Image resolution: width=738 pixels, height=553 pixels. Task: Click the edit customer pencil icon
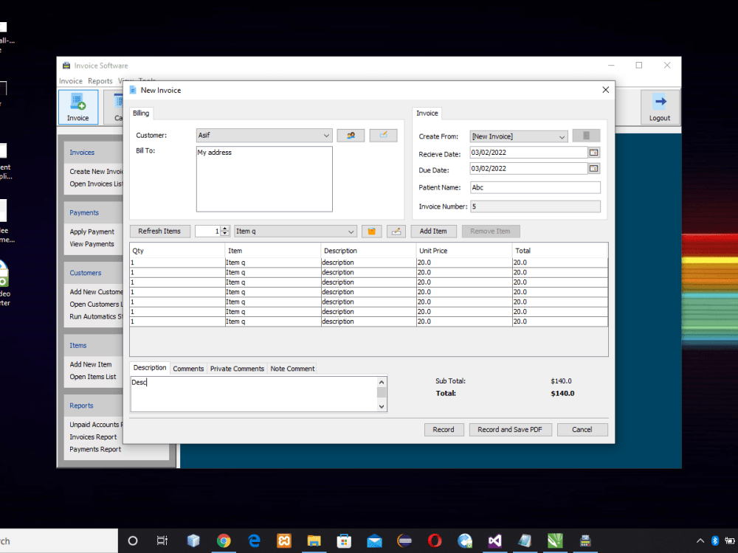tap(383, 135)
